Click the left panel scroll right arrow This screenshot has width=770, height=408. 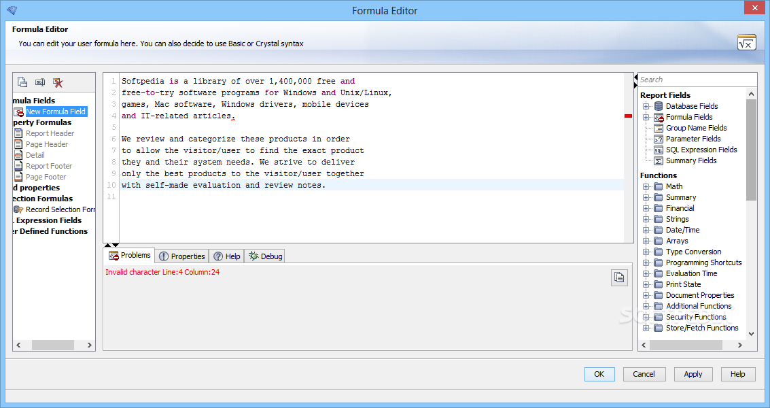pos(90,345)
